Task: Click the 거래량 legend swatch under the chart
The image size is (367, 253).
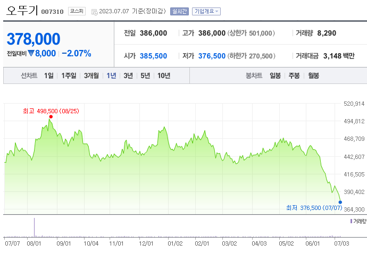Action: point(351,221)
